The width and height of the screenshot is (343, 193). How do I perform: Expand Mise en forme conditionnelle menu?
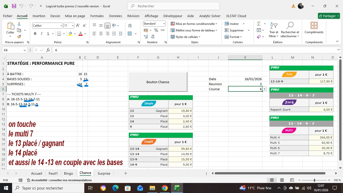194,24
